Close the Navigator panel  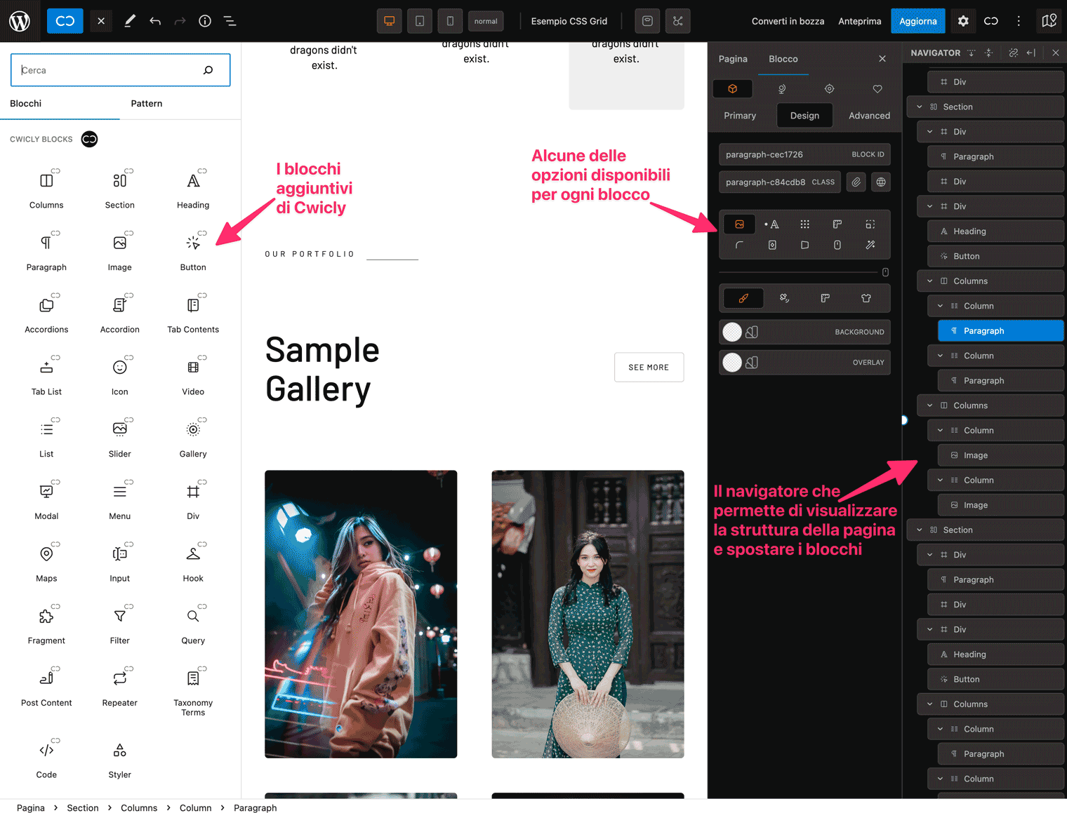click(x=1055, y=53)
